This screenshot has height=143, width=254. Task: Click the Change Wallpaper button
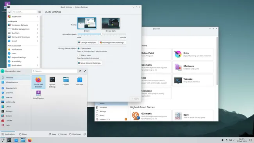(88, 43)
